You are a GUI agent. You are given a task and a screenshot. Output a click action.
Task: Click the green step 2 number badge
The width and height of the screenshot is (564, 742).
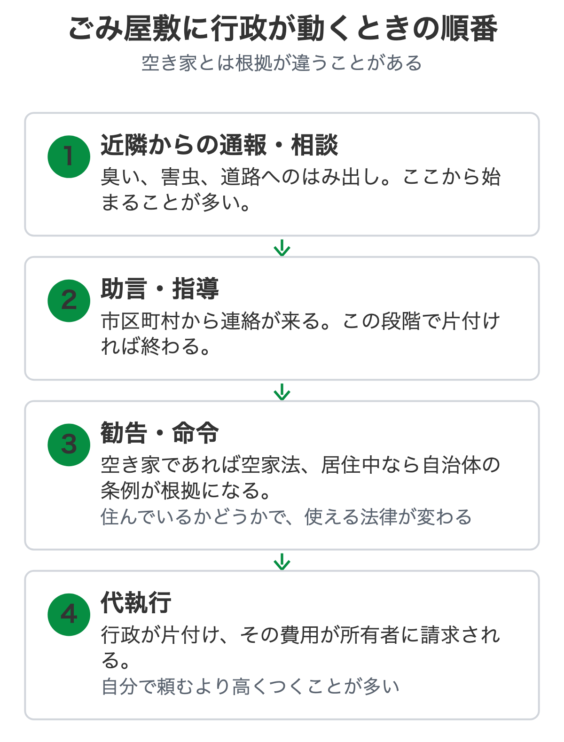click(x=69, y=301)
